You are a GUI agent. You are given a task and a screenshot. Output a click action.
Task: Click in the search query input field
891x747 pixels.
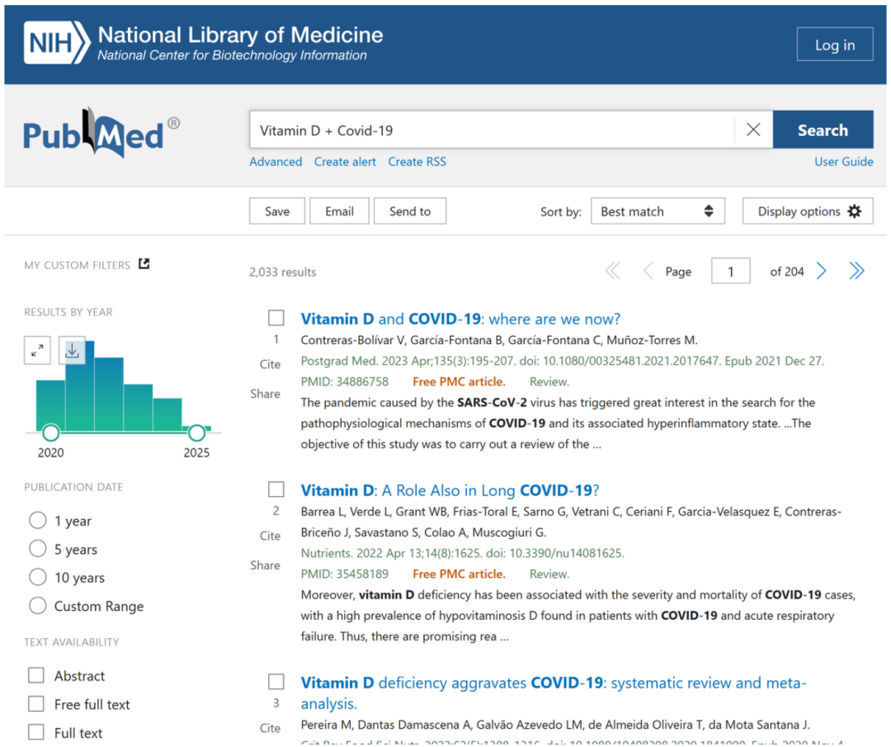pyautogui.click(x=492, y=130)
